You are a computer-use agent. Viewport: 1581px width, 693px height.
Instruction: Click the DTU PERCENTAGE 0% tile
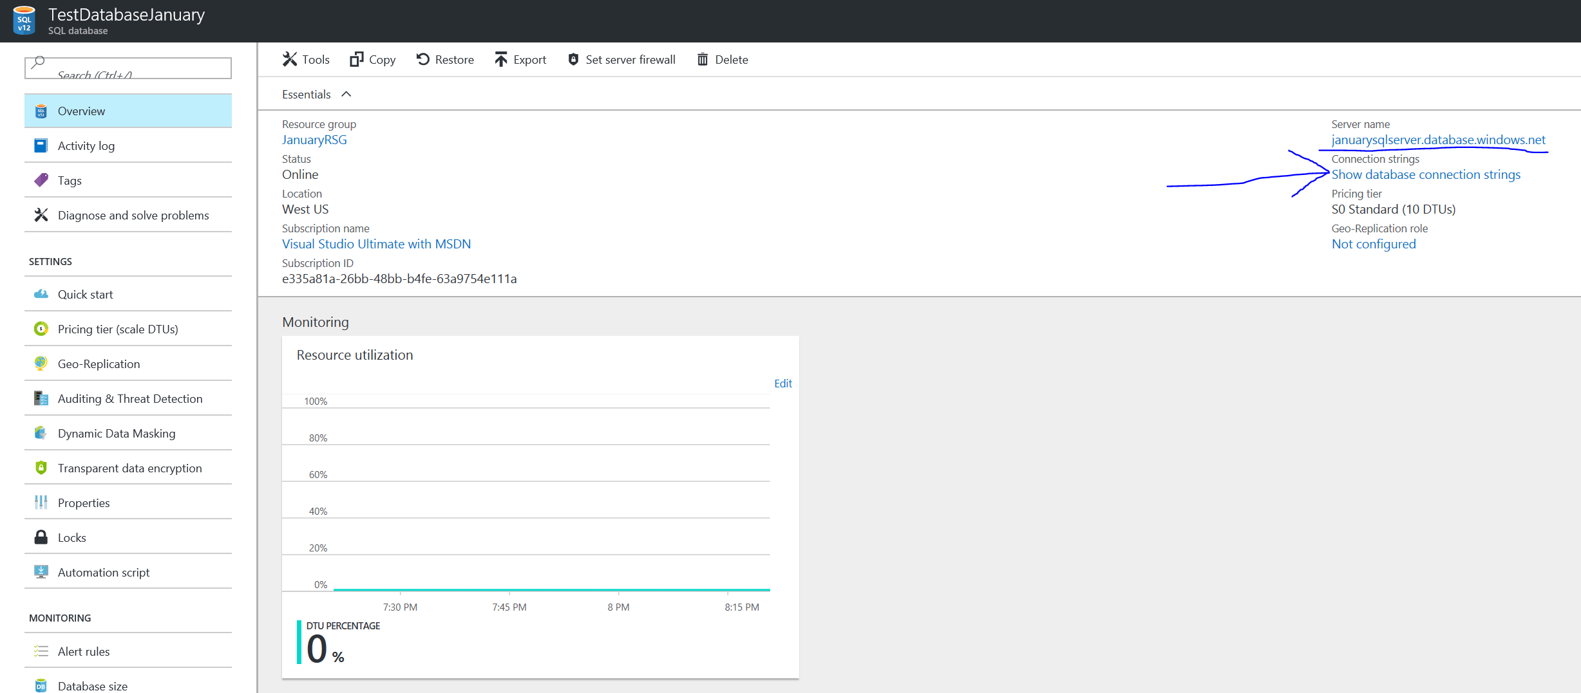coord(339,642)
